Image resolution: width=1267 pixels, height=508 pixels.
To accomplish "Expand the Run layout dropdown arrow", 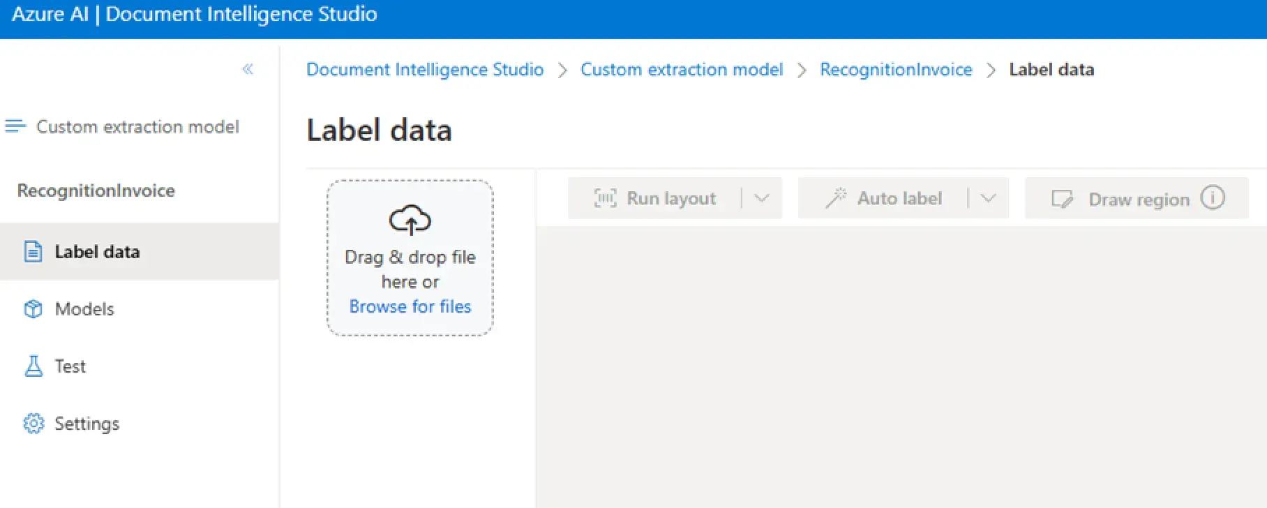I will pos(762,198).
